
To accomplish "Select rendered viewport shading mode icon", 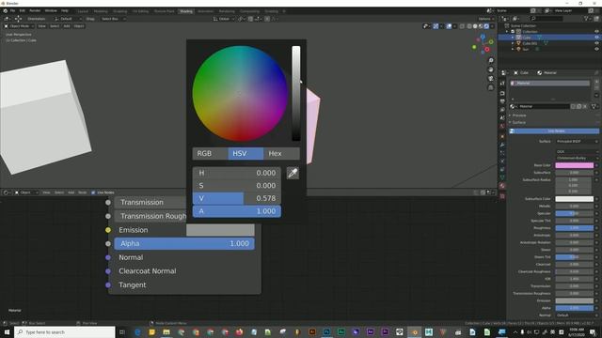I will click(486, 26).
